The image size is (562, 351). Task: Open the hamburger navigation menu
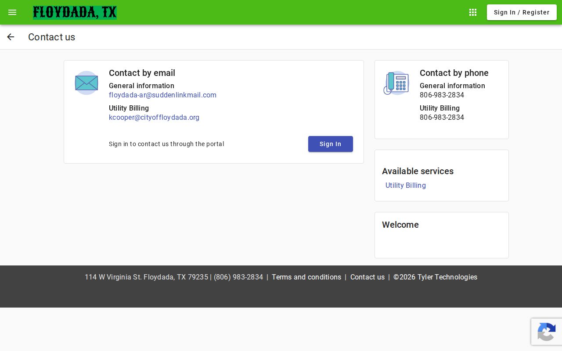(x=12, y=12)
